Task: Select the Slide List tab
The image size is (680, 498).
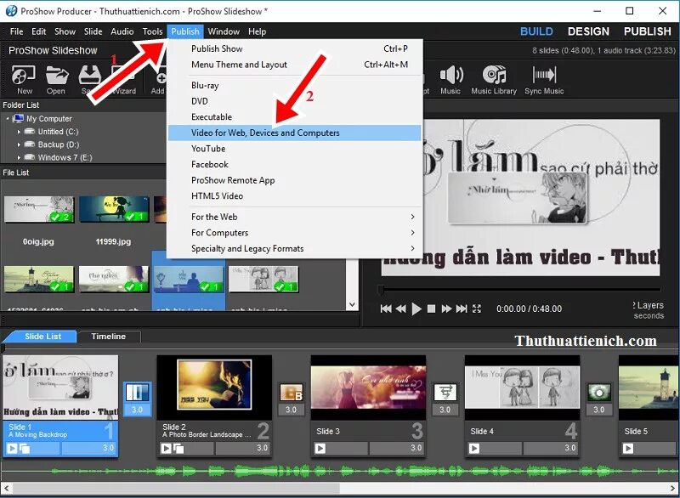Action: 43,337
